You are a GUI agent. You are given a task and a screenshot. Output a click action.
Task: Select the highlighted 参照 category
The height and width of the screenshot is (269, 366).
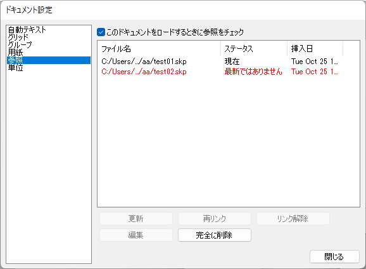pyautogui.click(x=49, y=60)
